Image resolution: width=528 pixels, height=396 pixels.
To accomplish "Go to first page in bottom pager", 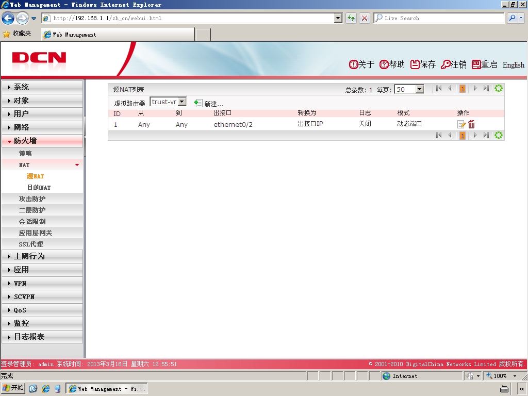I will tap(439, 135).
